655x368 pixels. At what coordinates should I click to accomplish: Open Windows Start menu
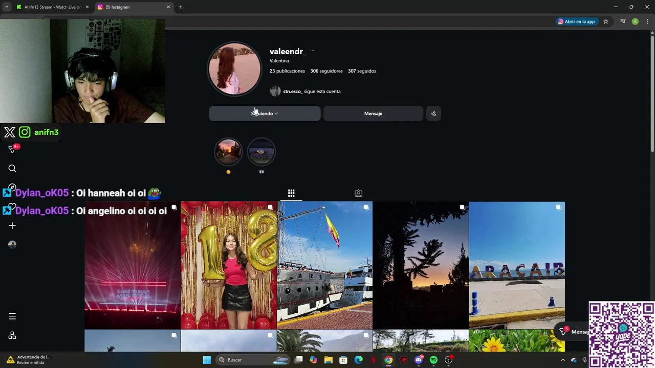[207, 360]
